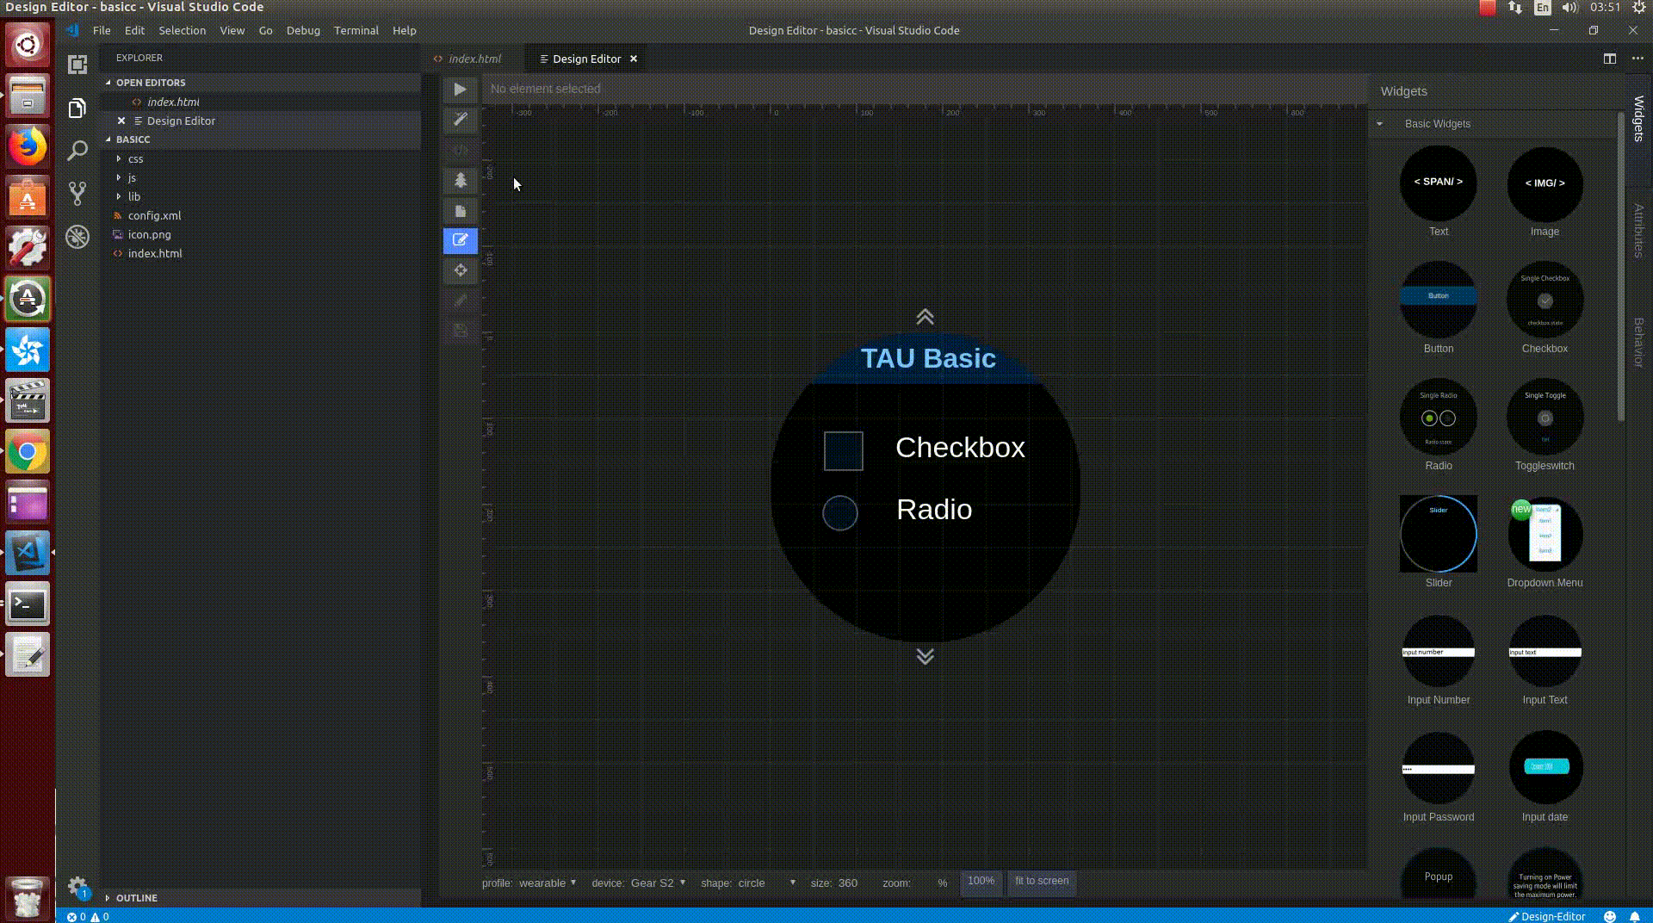This screenshot has width=1653, height=923.
Task: Click the document page tool icon
Action: [x=460, y=211]
